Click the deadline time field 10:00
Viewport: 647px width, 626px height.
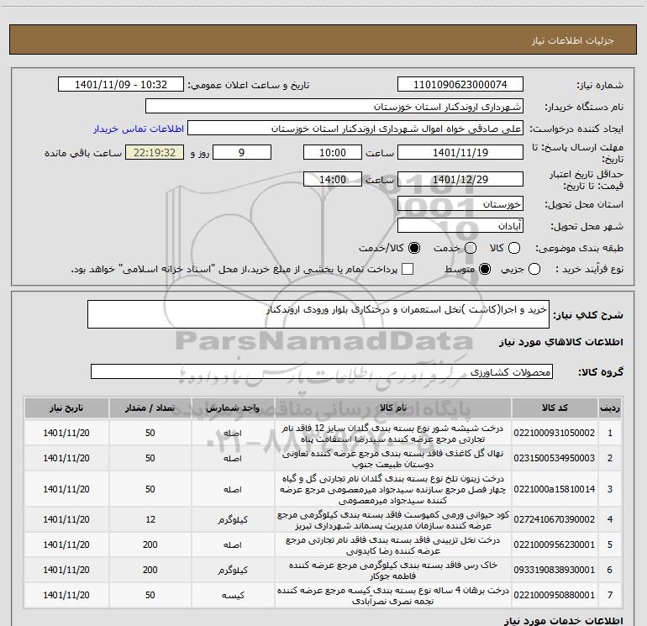333,152
